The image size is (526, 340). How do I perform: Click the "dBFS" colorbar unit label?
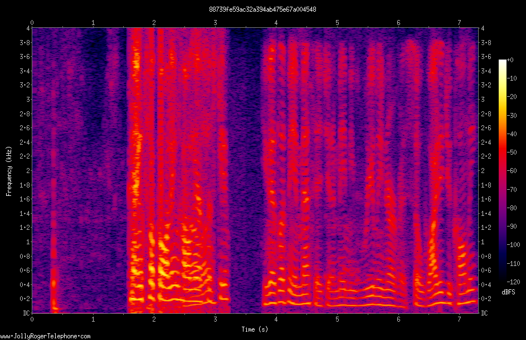click(508, 292)
